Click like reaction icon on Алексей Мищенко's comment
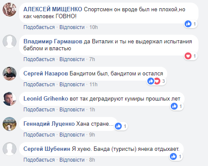The image size is (208, 166). tap(188, 24)
